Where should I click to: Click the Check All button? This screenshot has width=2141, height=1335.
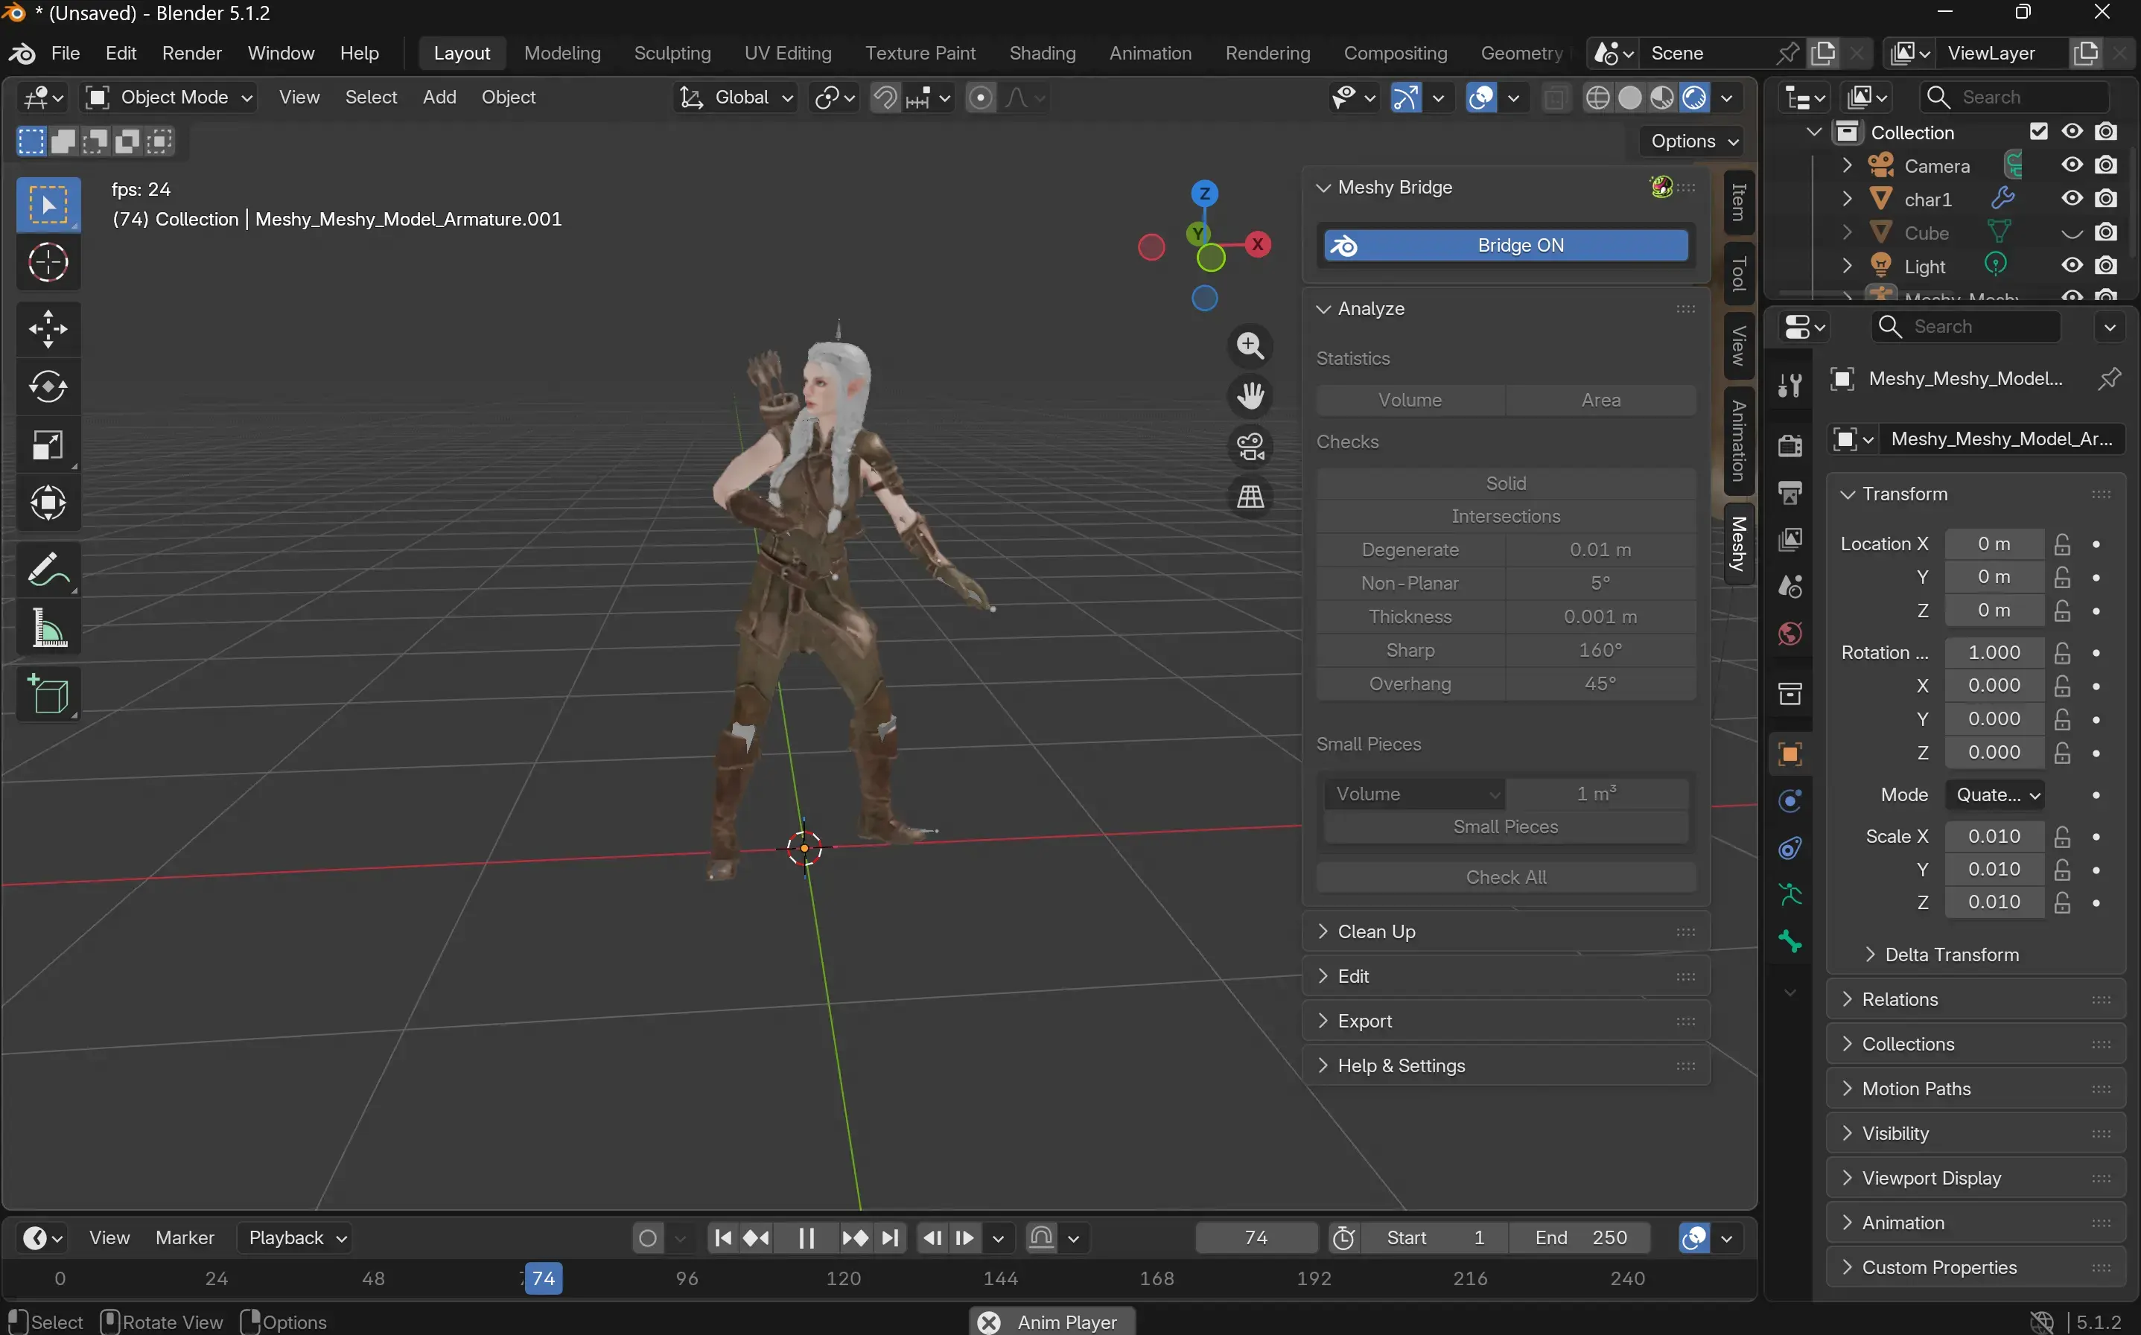[x=1505, y=877]
